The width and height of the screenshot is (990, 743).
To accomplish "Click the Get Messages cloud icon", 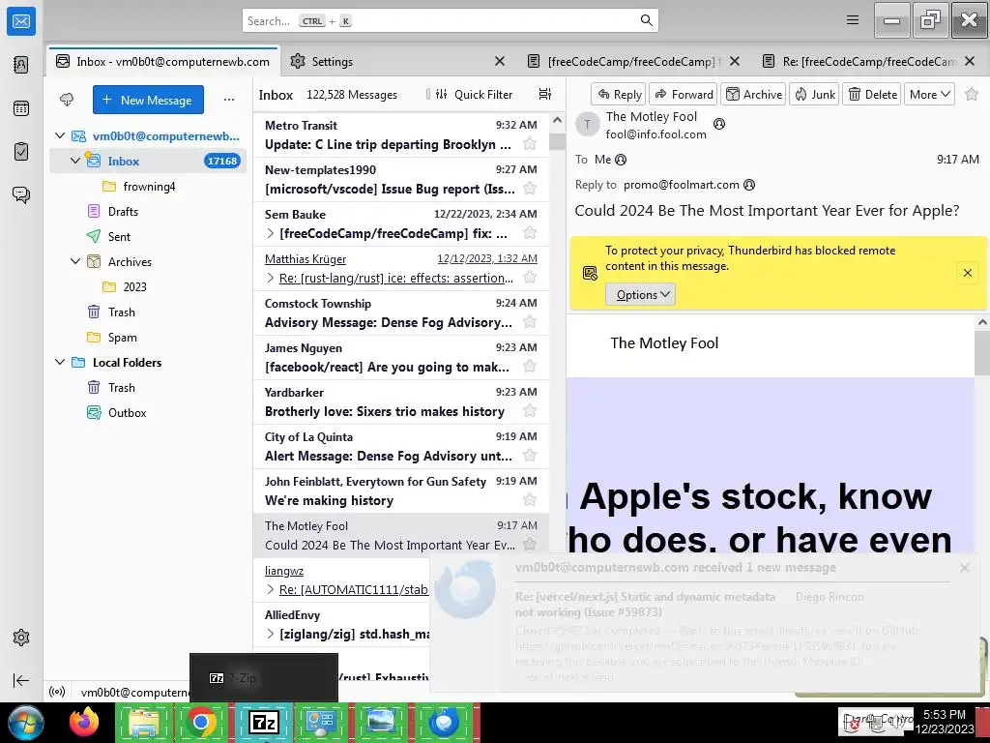I will click(67, 100).
